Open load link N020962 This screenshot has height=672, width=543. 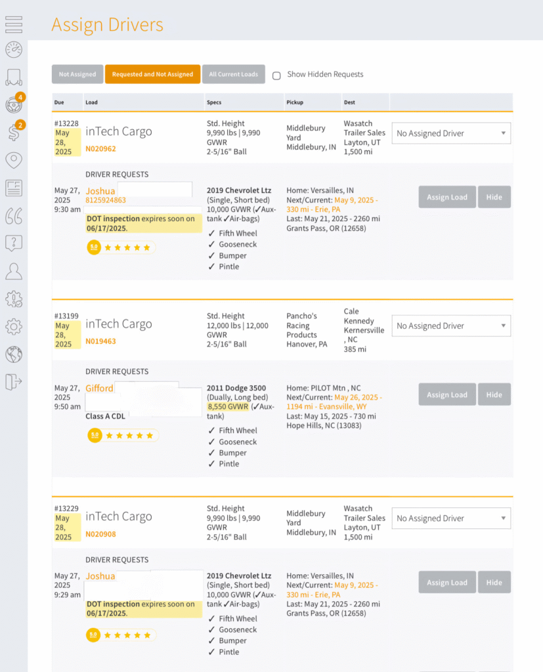point(101,149)
